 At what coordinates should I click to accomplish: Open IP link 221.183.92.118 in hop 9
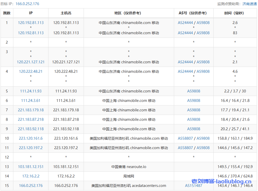(31, 129)
